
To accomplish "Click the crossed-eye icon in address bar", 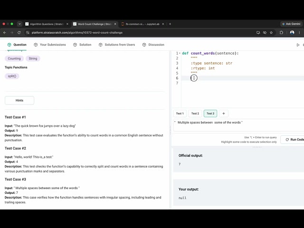I will click(265, 33).
